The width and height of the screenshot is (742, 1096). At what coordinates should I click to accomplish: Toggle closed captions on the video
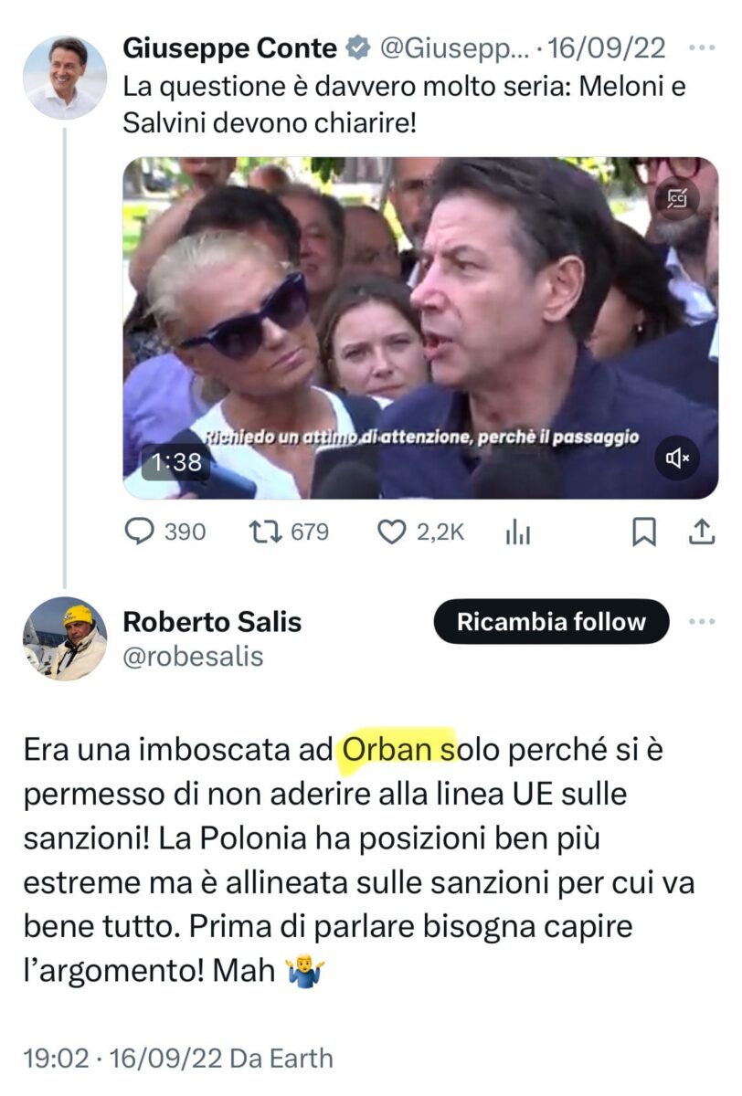click(x=678, y=195)
